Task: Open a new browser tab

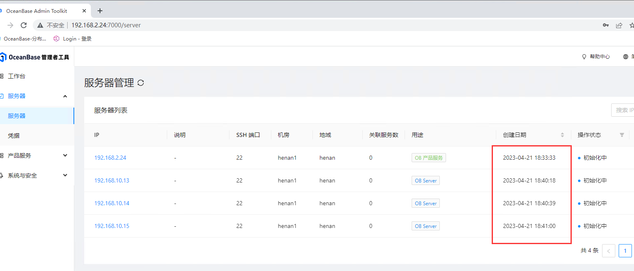Action: coord(100,11)
